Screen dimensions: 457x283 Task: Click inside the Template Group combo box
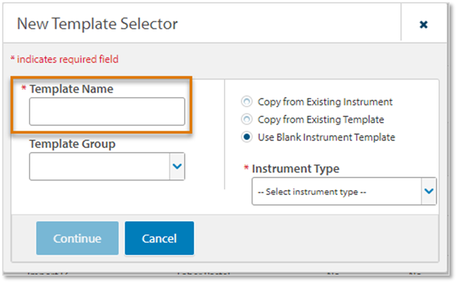pos(99,166)
